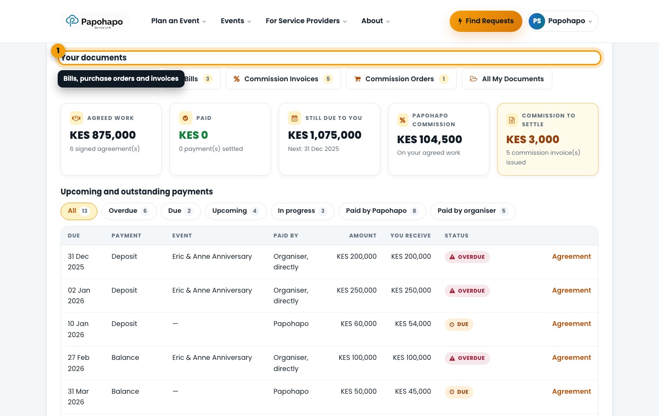Click the KES 875,000 agreed work amount
Screen dimensions: 659x416
103,135
